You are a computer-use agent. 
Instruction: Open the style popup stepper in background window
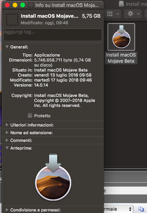[130, 209]
